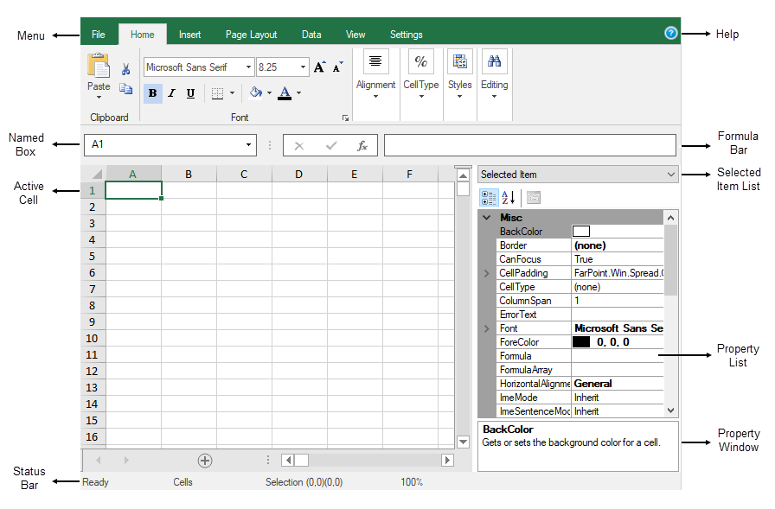Open the borders dropdown arrow
Image resolution: width=775 pixels, height=509 pixels.
pos(233,92)
